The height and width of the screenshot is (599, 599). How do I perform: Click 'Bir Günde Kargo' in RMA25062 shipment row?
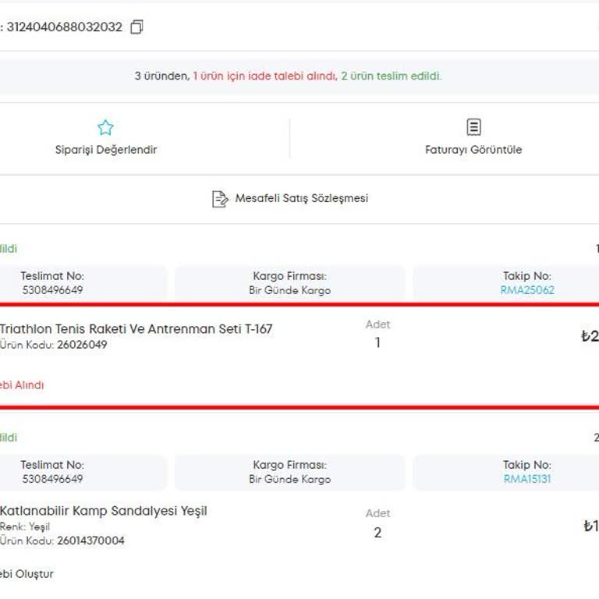290,290
